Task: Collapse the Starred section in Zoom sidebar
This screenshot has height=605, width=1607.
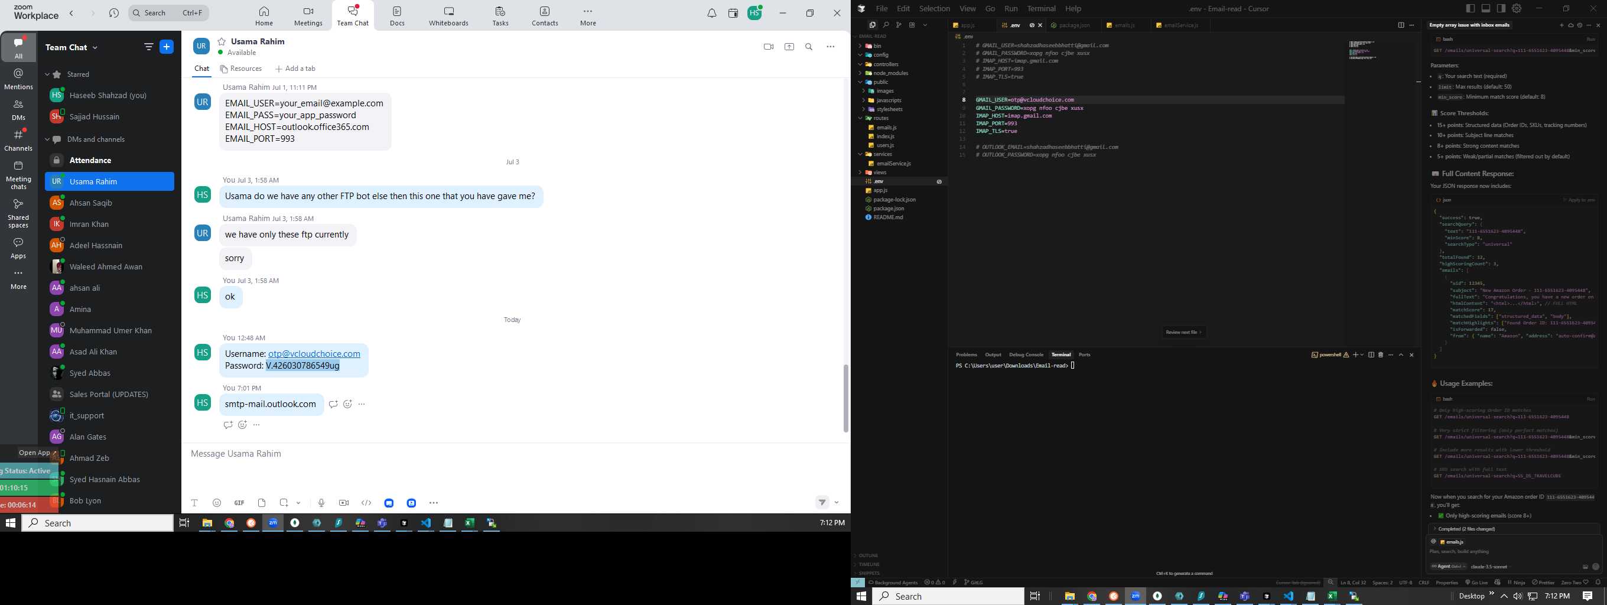Action: point(48,74)
